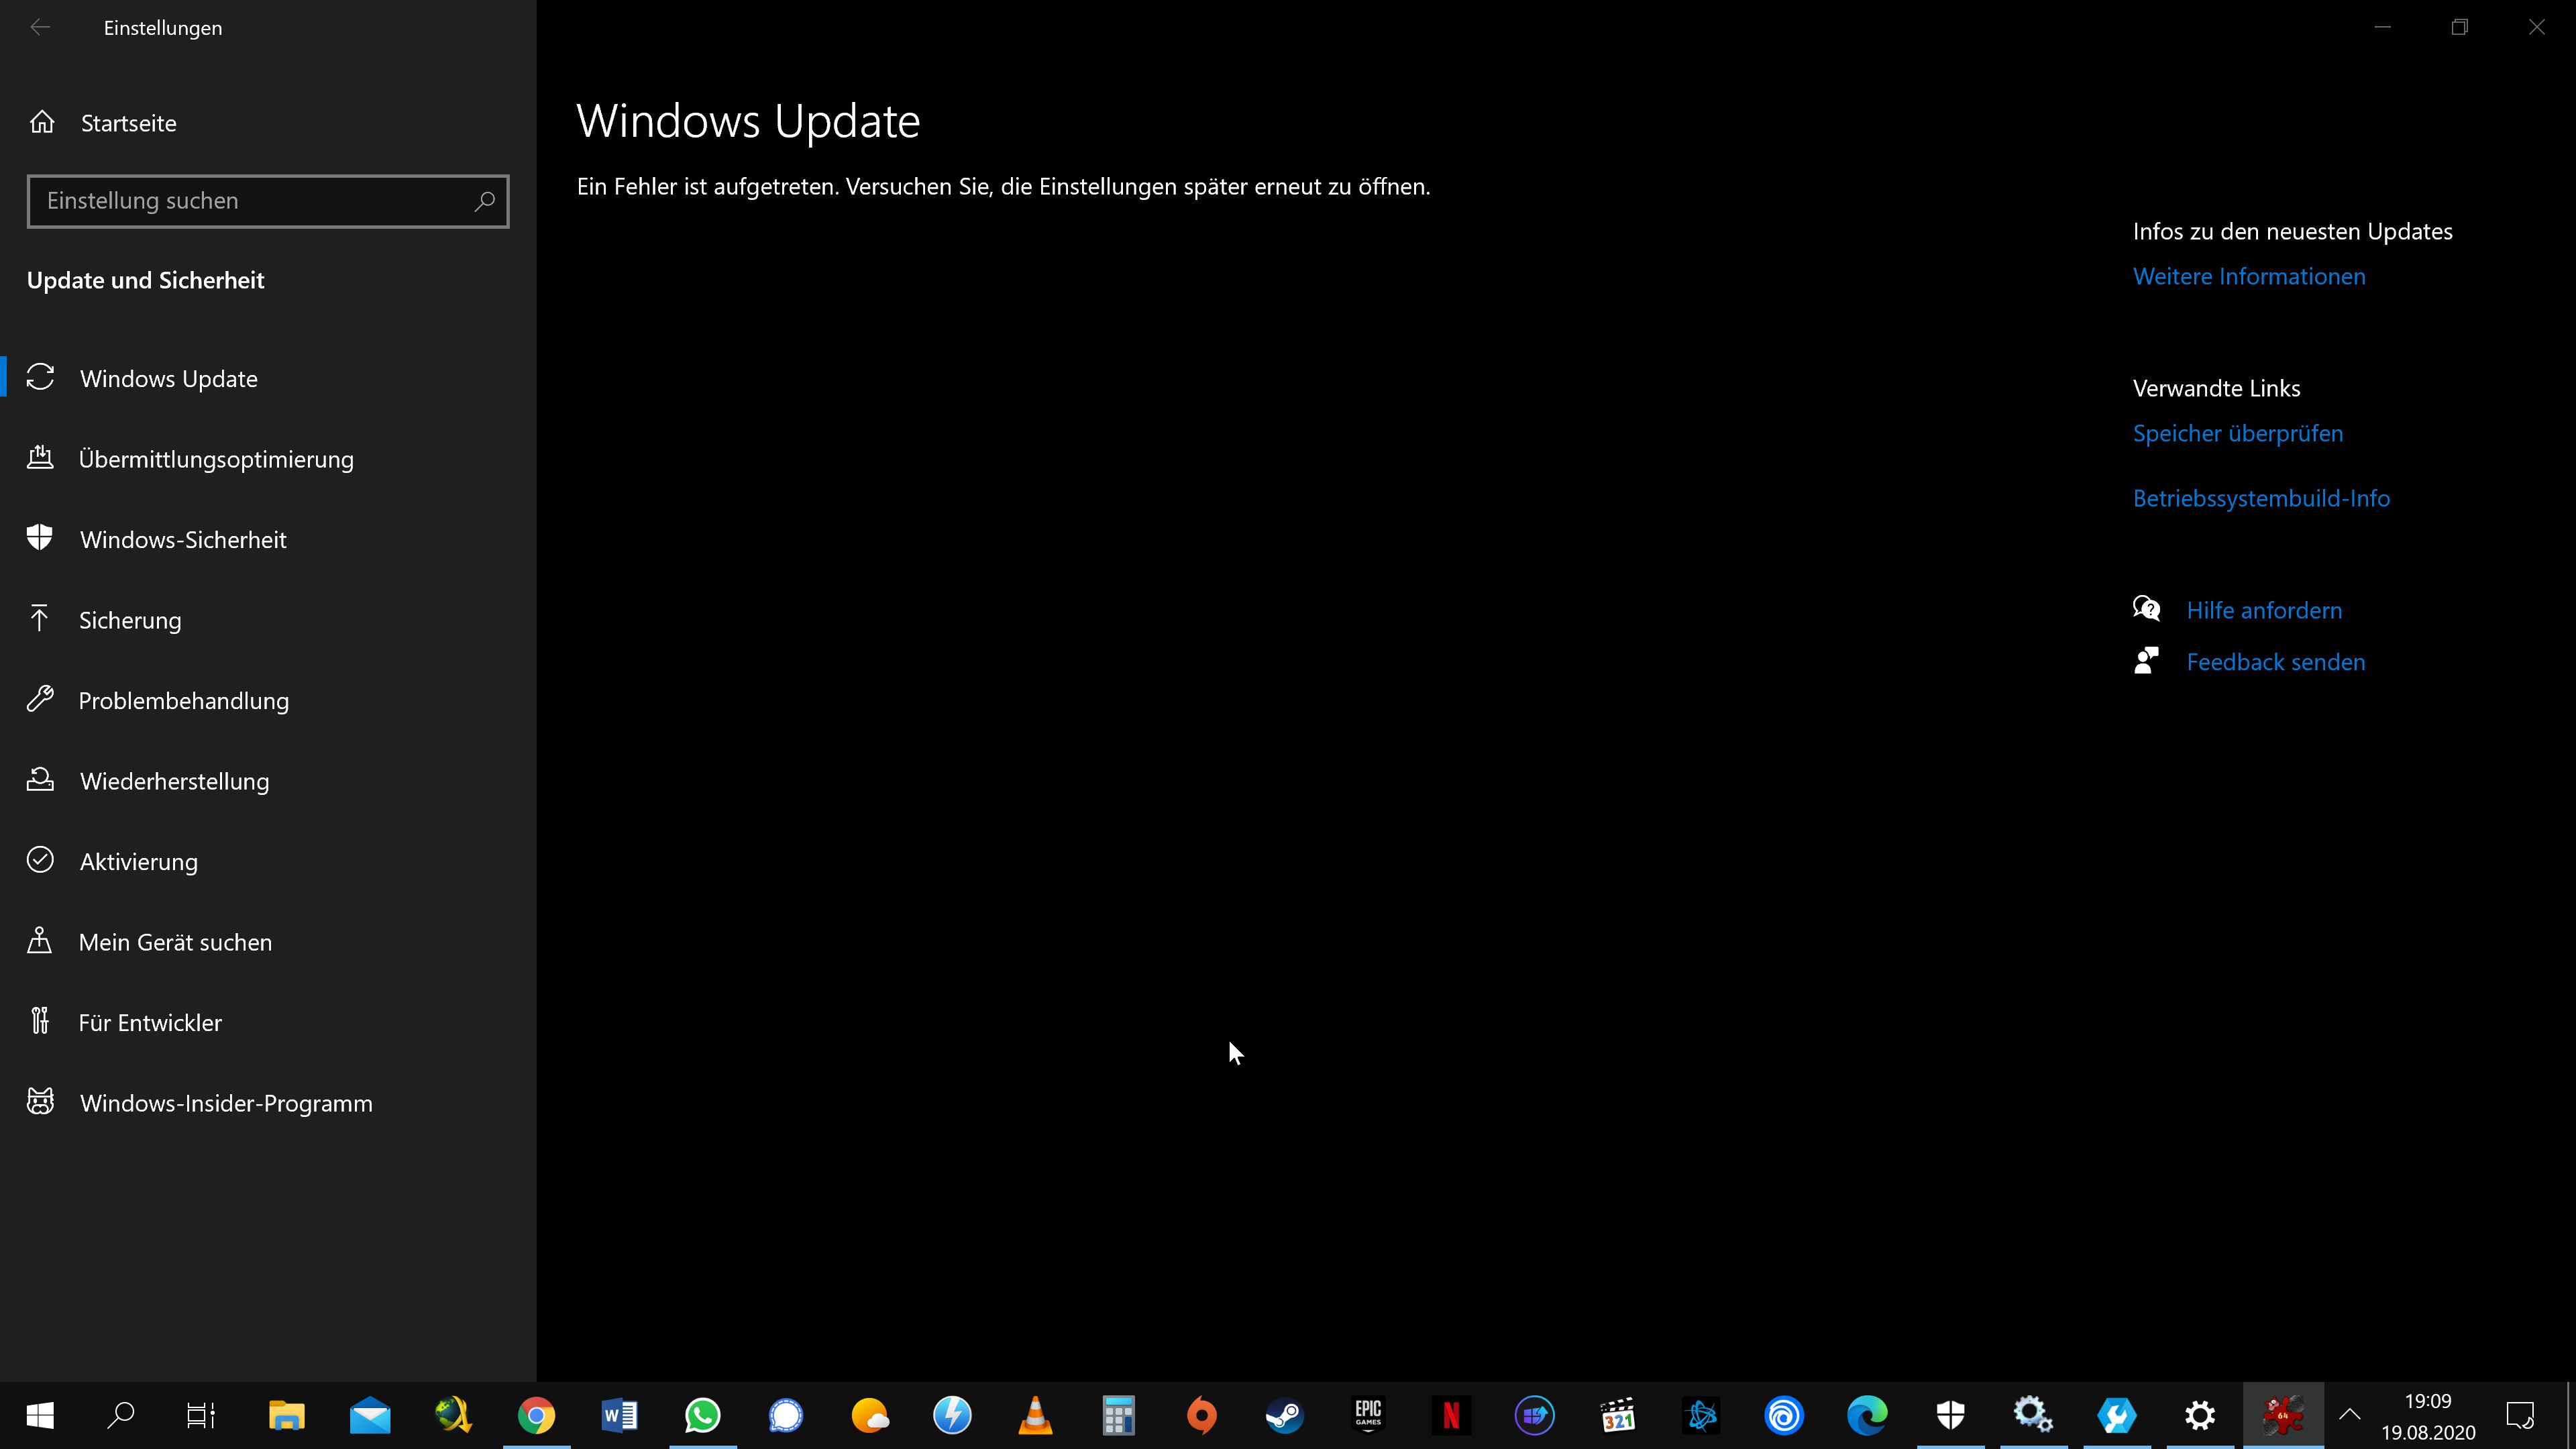Image resolution: width=2576 pixels, height=1449 pixels.
Task: Expand hidden system tray icons chevron
Action: [x=2349, y=1414]
